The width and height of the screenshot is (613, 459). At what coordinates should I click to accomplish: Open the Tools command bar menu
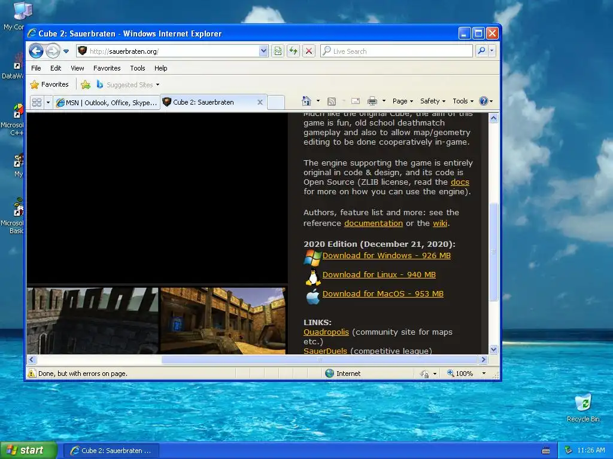click(463, 101)
